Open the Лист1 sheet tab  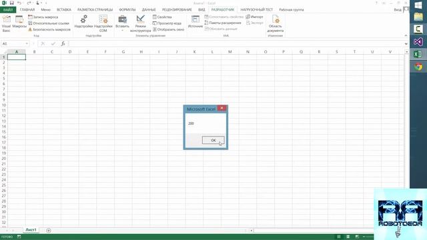(31, 230)
